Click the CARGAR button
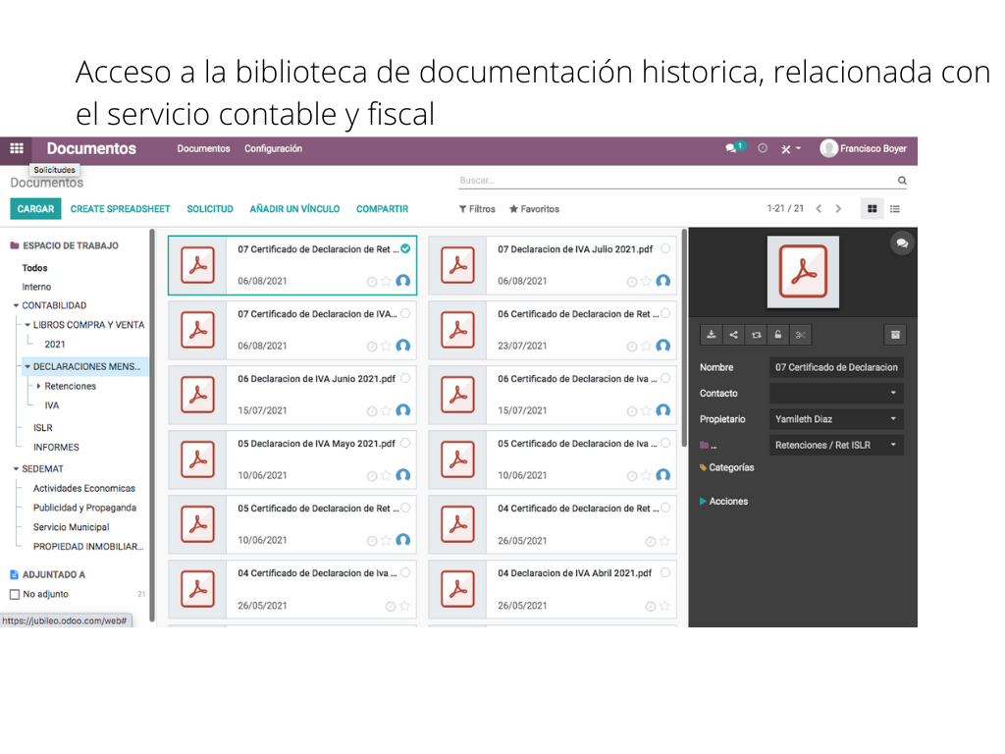Viewport: 1005px width, 754px height. tap(36, 209)
